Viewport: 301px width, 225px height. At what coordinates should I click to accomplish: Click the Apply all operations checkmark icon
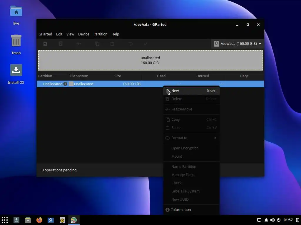coord(146,44)
